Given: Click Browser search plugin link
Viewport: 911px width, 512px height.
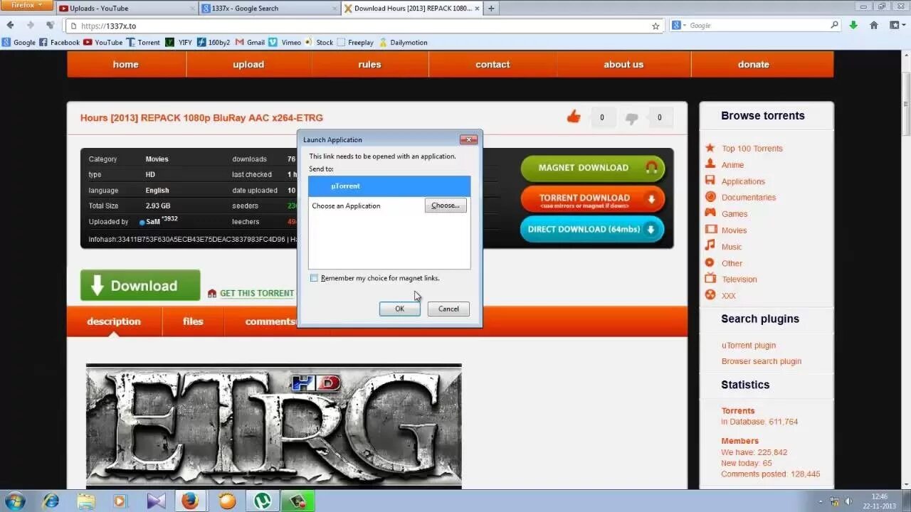Looking at the screenshot, I should point(762,361).
